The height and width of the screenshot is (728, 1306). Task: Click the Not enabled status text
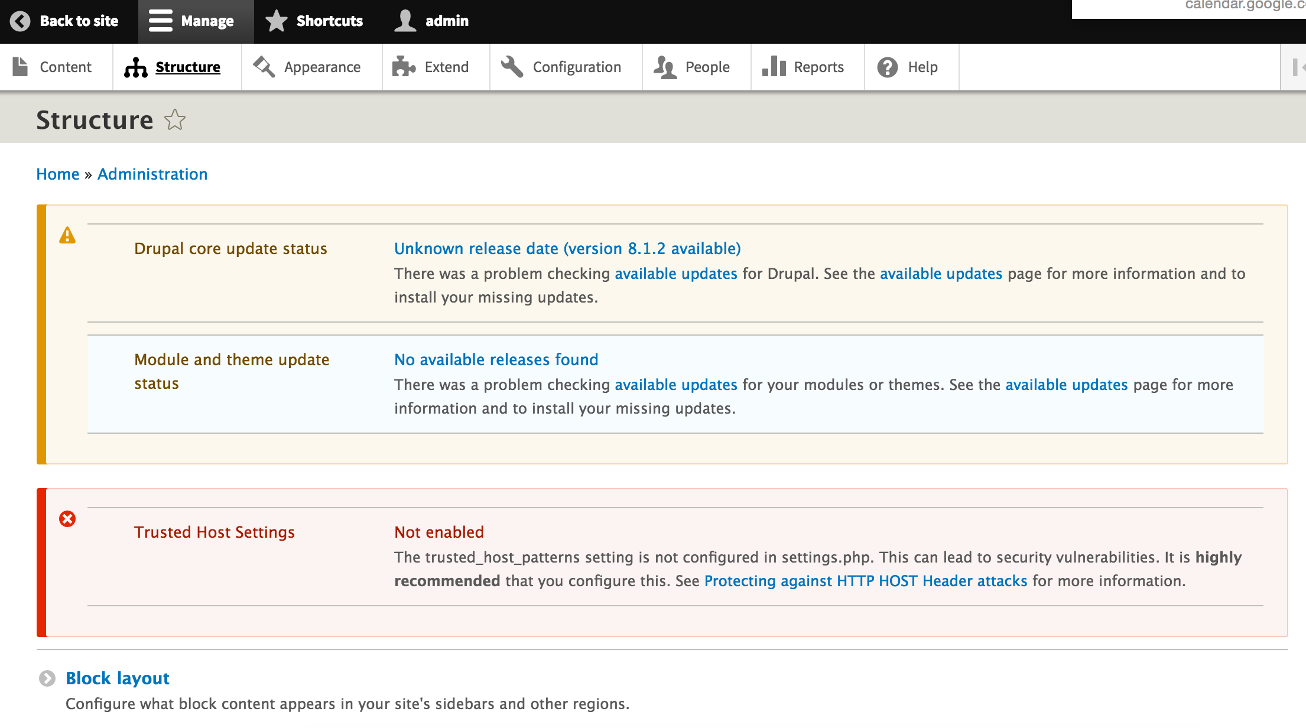click(439, 532)
